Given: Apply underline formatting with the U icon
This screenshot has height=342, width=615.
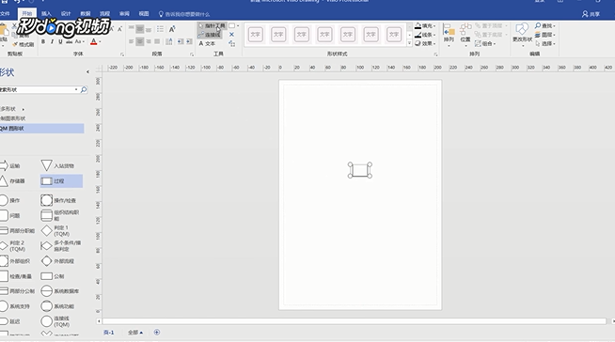Looking at the screenshot, I should 60,41.
